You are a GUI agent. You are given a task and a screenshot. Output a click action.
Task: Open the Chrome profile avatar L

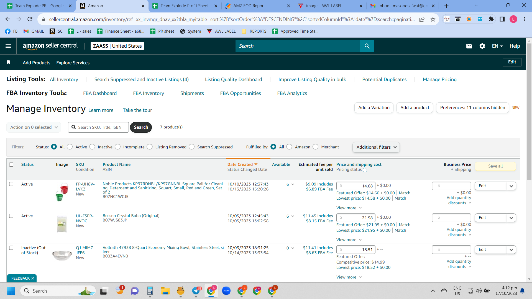[513, 19]
